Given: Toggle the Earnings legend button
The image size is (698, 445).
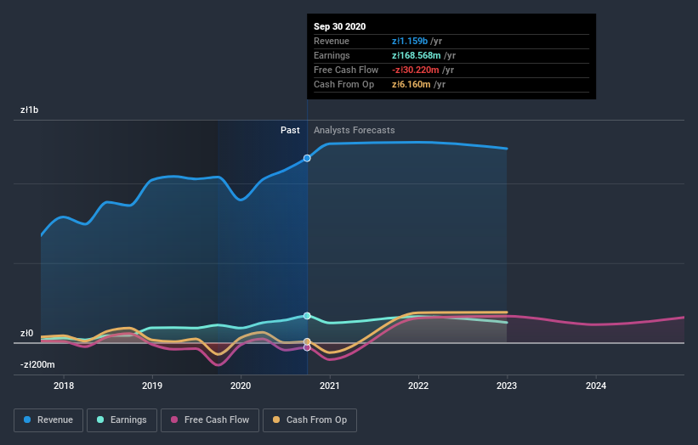Looking at the screenshot, I should (x=122, y=420).
